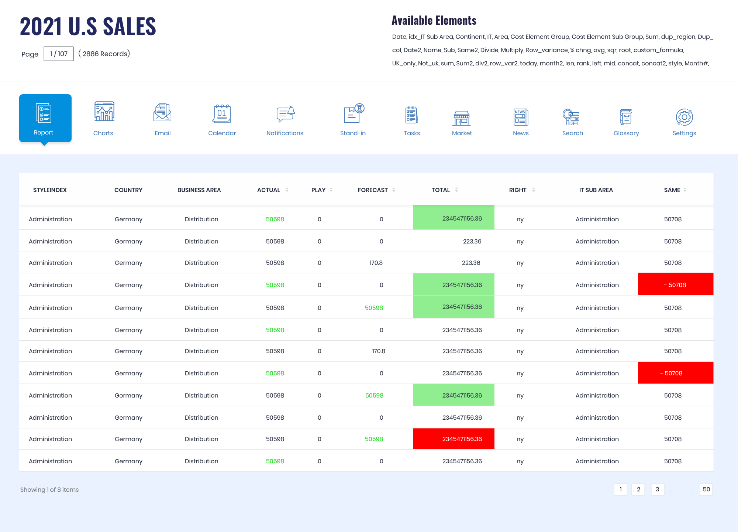Sort by the FORECAST column arrows

click(394, 190)
